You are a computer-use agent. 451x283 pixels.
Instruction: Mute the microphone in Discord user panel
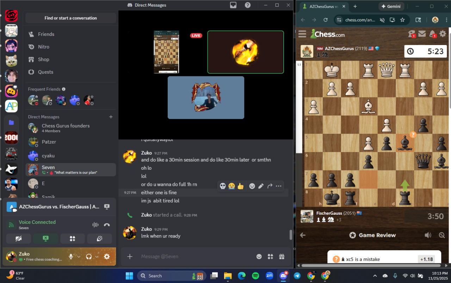coord(71,257)
